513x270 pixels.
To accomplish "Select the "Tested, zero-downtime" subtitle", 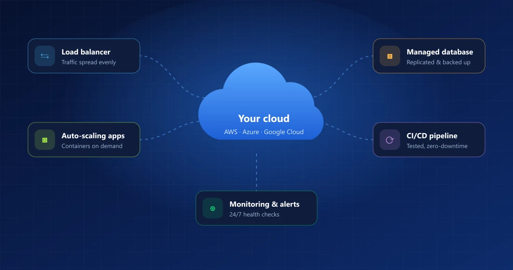I will (x=437, y=146).
